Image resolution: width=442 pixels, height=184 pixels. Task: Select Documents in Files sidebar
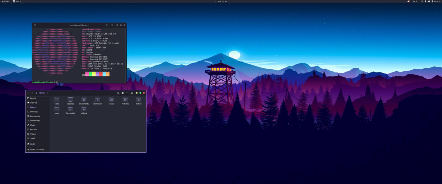(x=37, y=116)
